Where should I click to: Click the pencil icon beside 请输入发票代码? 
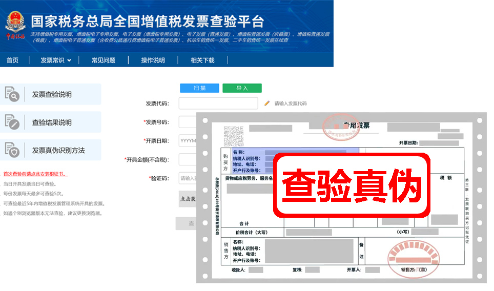click(267, 103)
